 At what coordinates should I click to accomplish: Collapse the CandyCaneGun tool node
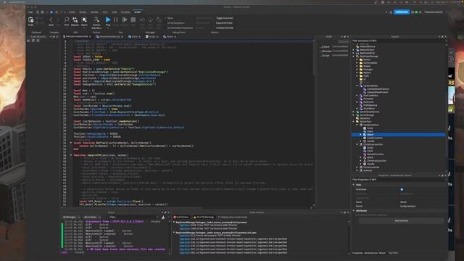click(357, 125)
